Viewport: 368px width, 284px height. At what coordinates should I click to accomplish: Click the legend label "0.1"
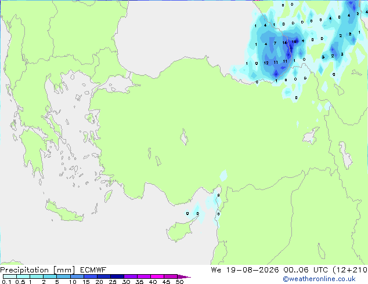[x=6, y=282]
